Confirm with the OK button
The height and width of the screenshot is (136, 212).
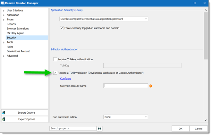click(181, 129)
